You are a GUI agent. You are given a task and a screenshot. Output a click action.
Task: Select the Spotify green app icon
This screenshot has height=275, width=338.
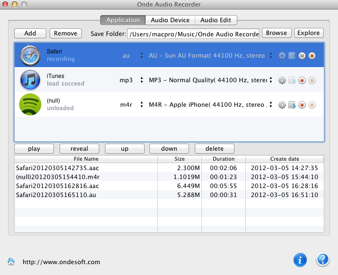coord(30,104)
